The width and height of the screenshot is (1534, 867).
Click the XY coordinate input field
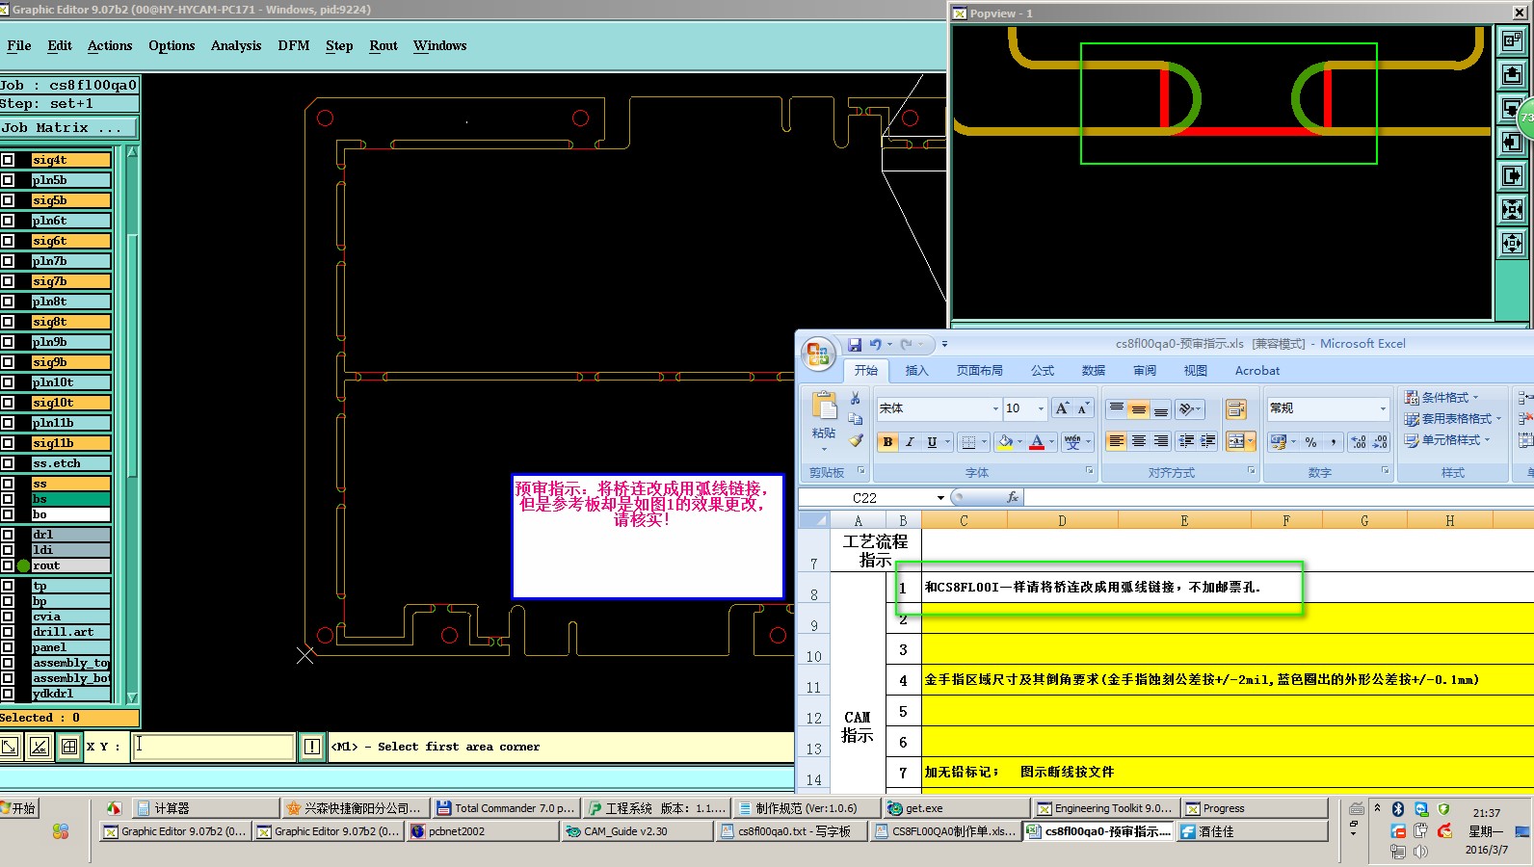[213, 747]
